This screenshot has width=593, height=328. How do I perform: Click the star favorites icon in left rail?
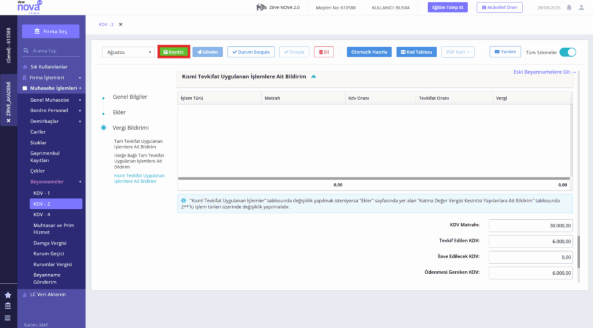tap(8, 295)
